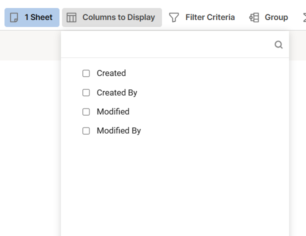Image resolution: width=306 pixels, height=236 pixels.
Task: Collapse the Columns to Display dropdown
Action: (112, 17)
